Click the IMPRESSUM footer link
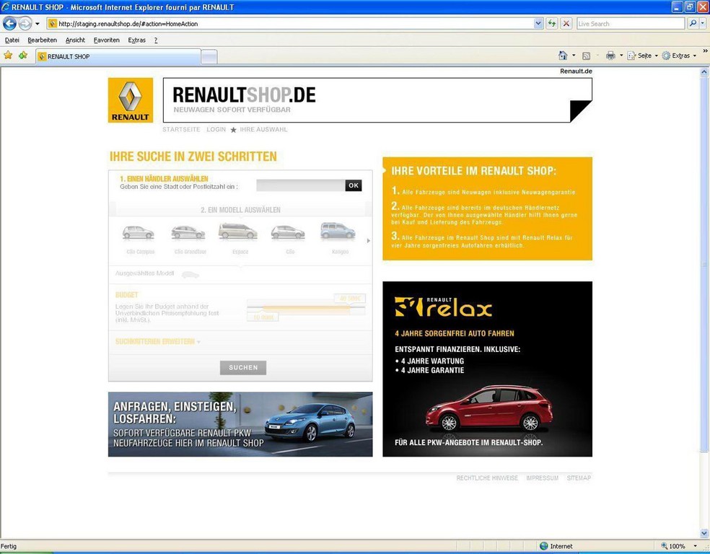 click(x=542, y=478)
